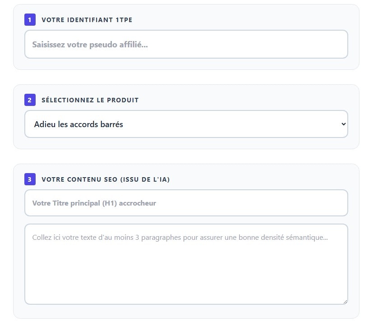Click the "SÉLECTIONNEZ LE PRODUIT" heading

click(x=90, y=100)
